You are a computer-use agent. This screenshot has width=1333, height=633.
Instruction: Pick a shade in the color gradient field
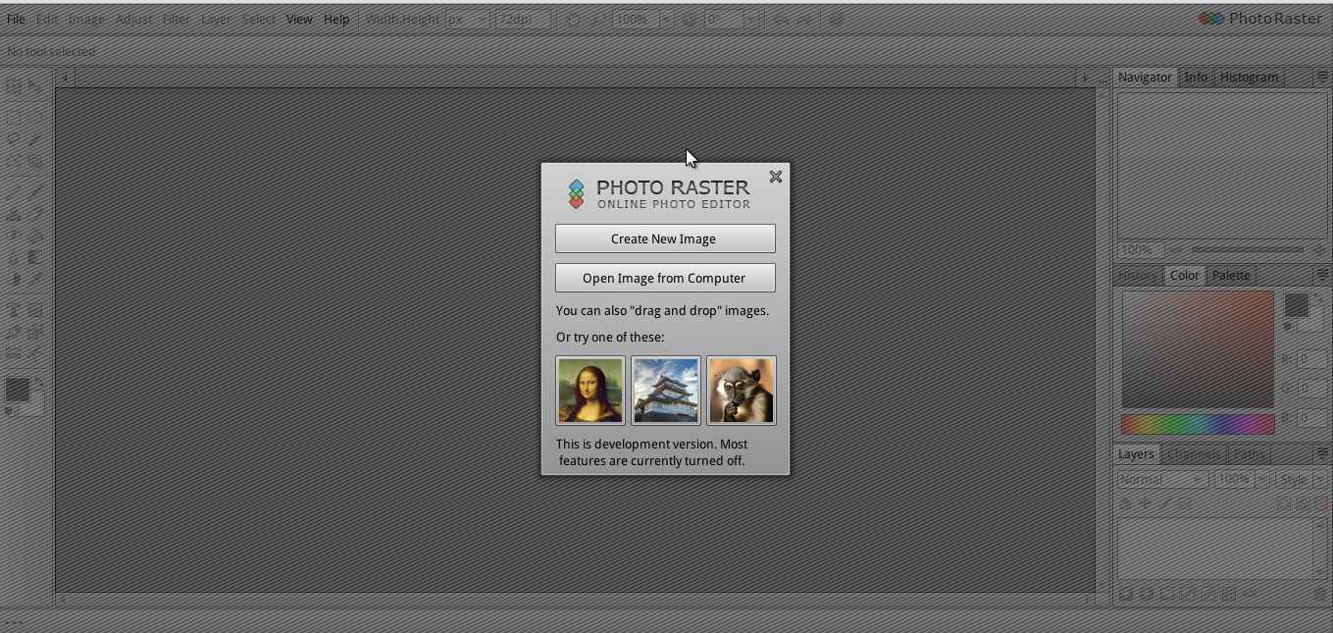(1198, 349)
